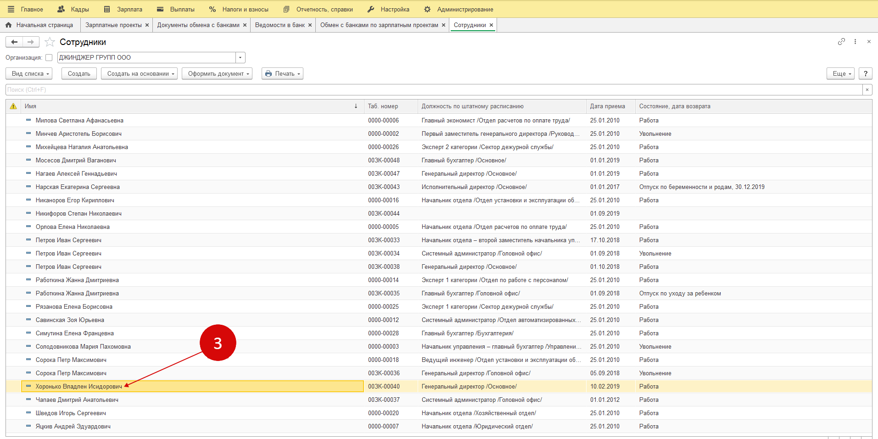Open the three-dot options menu
Screen dimensions: 878x439
pyautogui.click(x=855, y=42)
